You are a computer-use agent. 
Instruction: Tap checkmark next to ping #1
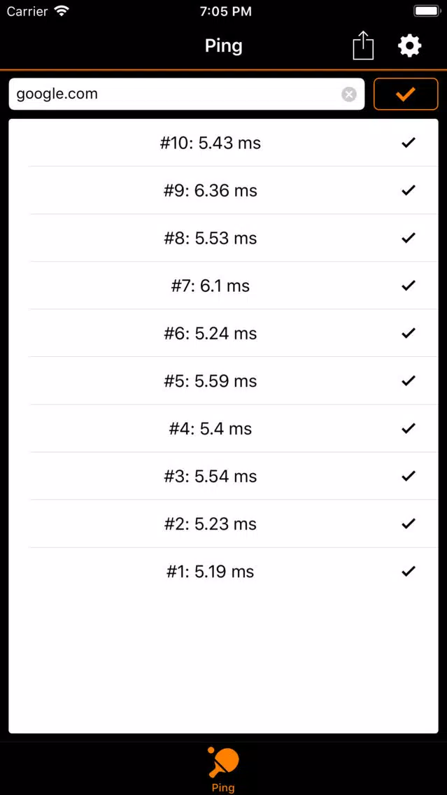(x=408, y=571)
